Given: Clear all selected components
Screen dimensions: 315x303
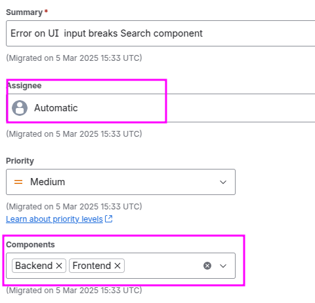Looking at the screenshot, I should point(207,266).
